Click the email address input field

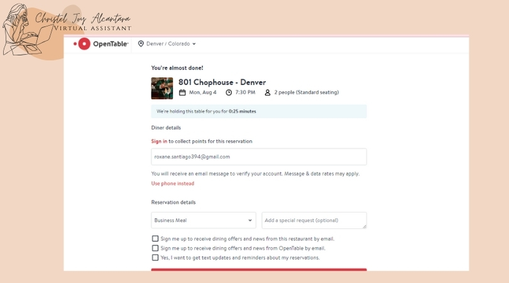(259, 157)
